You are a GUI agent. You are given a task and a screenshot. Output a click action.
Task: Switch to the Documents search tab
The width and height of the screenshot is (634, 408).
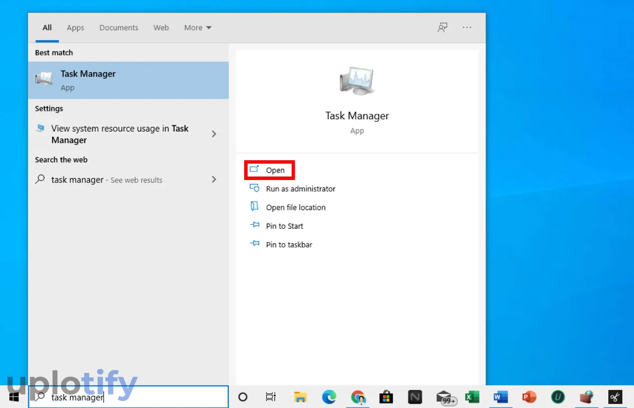119,28
